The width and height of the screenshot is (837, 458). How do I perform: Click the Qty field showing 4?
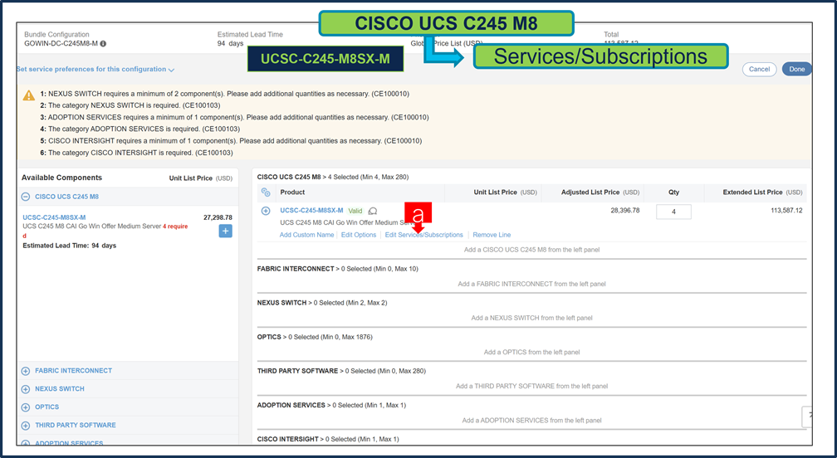pyautogui.click(x=673, y=212)
